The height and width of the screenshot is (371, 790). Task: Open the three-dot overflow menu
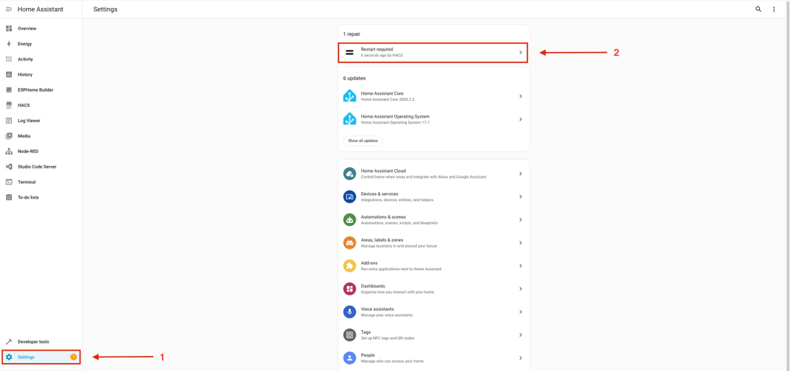(774, 9)
